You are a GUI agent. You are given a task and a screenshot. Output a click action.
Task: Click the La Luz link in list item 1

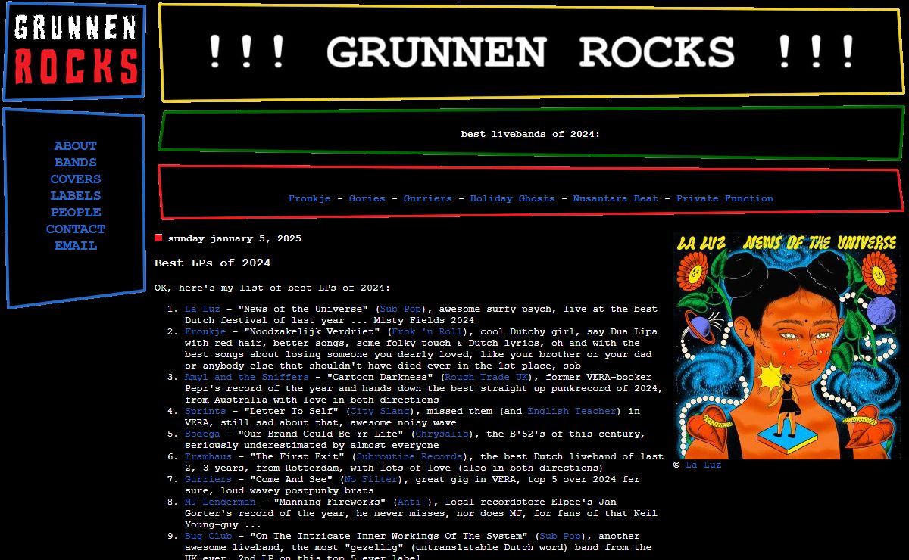coord(202,309)
